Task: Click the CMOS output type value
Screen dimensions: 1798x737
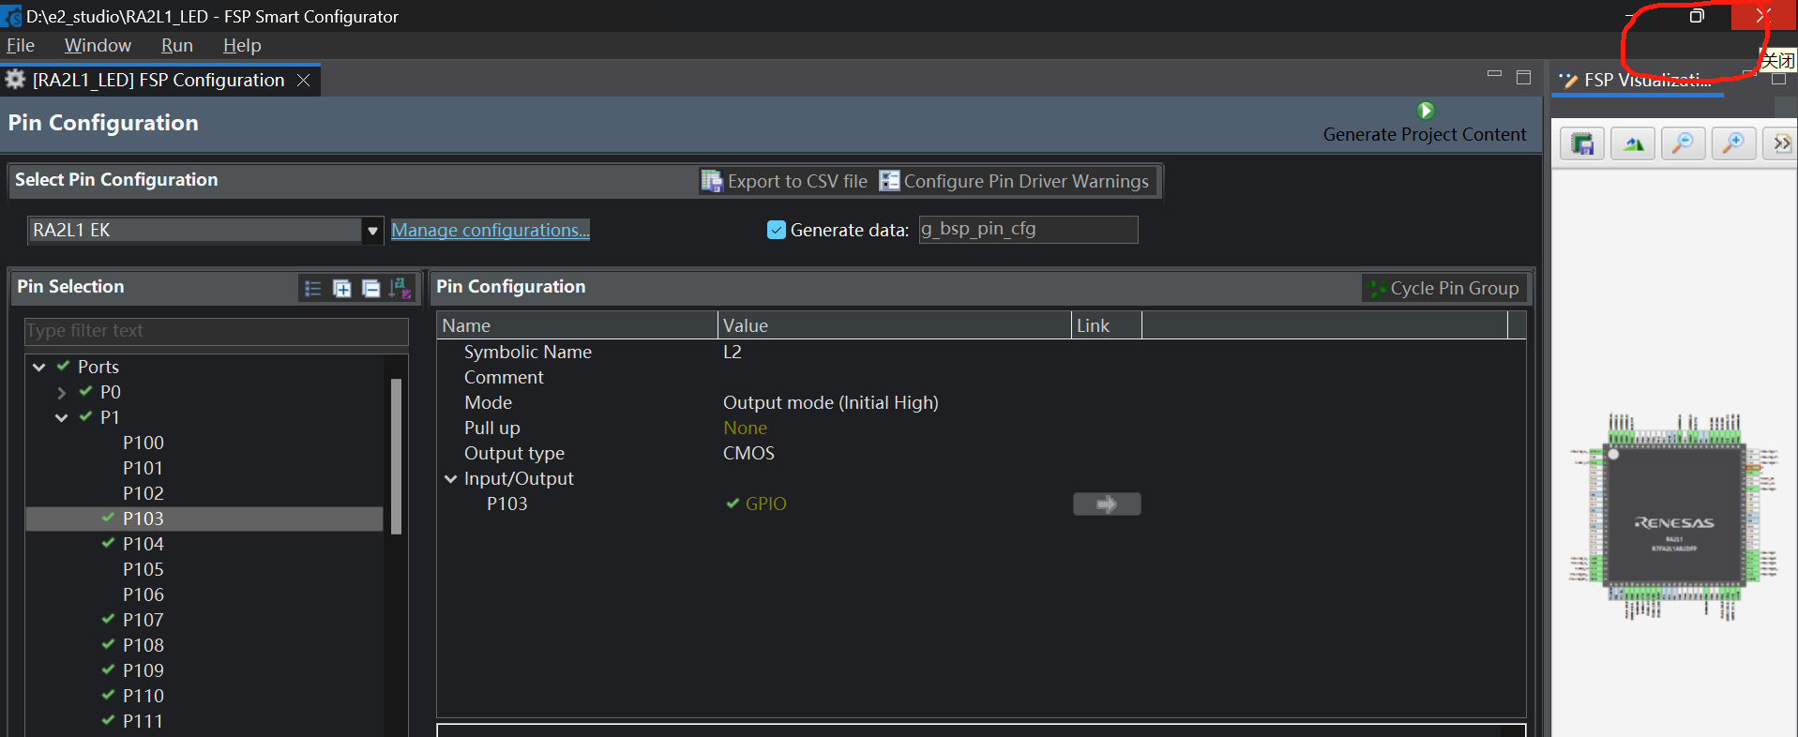Action: click(748, 453)
